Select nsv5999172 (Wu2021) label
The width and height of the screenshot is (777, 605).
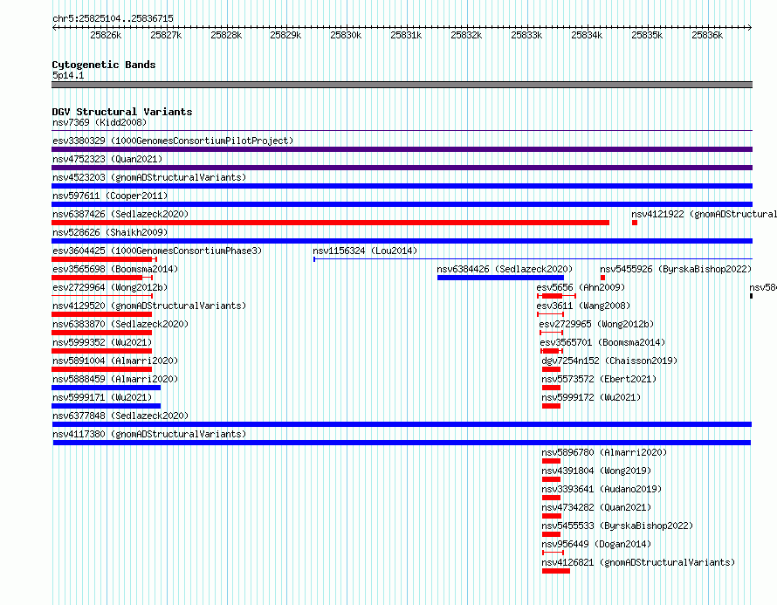pos(591,397)
